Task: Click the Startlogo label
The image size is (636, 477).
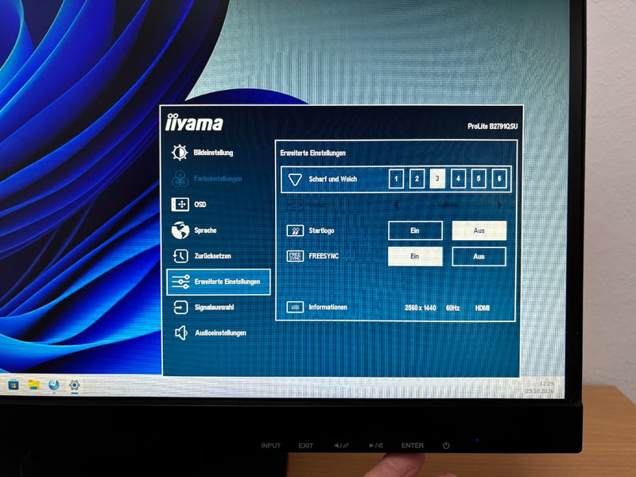Action: click(x=322, y=231)
